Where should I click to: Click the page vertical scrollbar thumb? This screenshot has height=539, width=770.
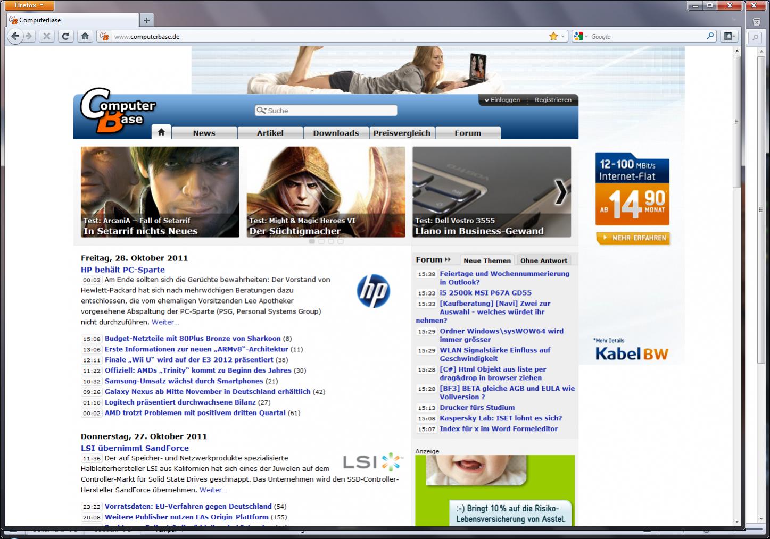736,121
